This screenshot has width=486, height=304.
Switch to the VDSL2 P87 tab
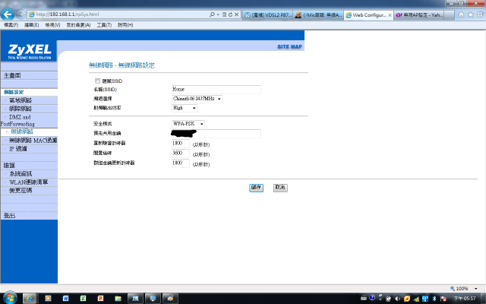pos(267,15)
